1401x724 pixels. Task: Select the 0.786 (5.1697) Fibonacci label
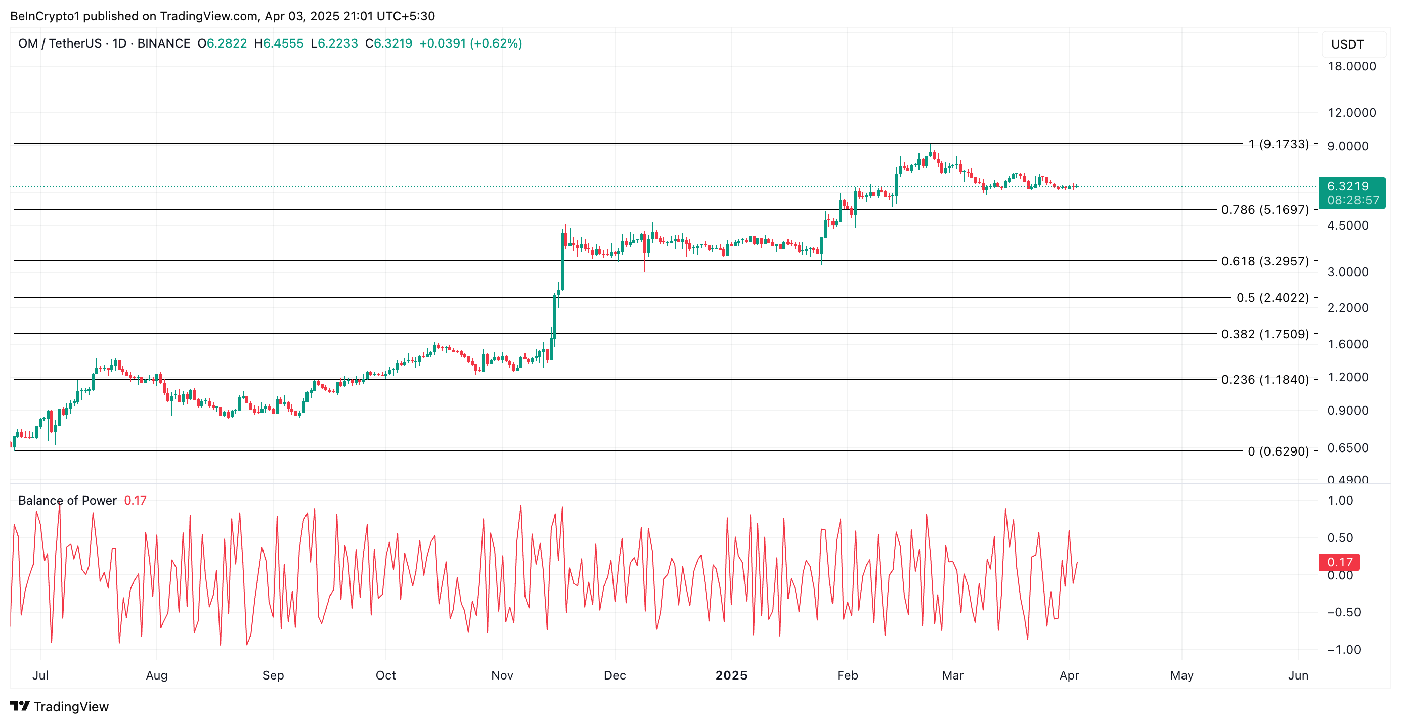pyautogui.click(x=1264, y=210)
